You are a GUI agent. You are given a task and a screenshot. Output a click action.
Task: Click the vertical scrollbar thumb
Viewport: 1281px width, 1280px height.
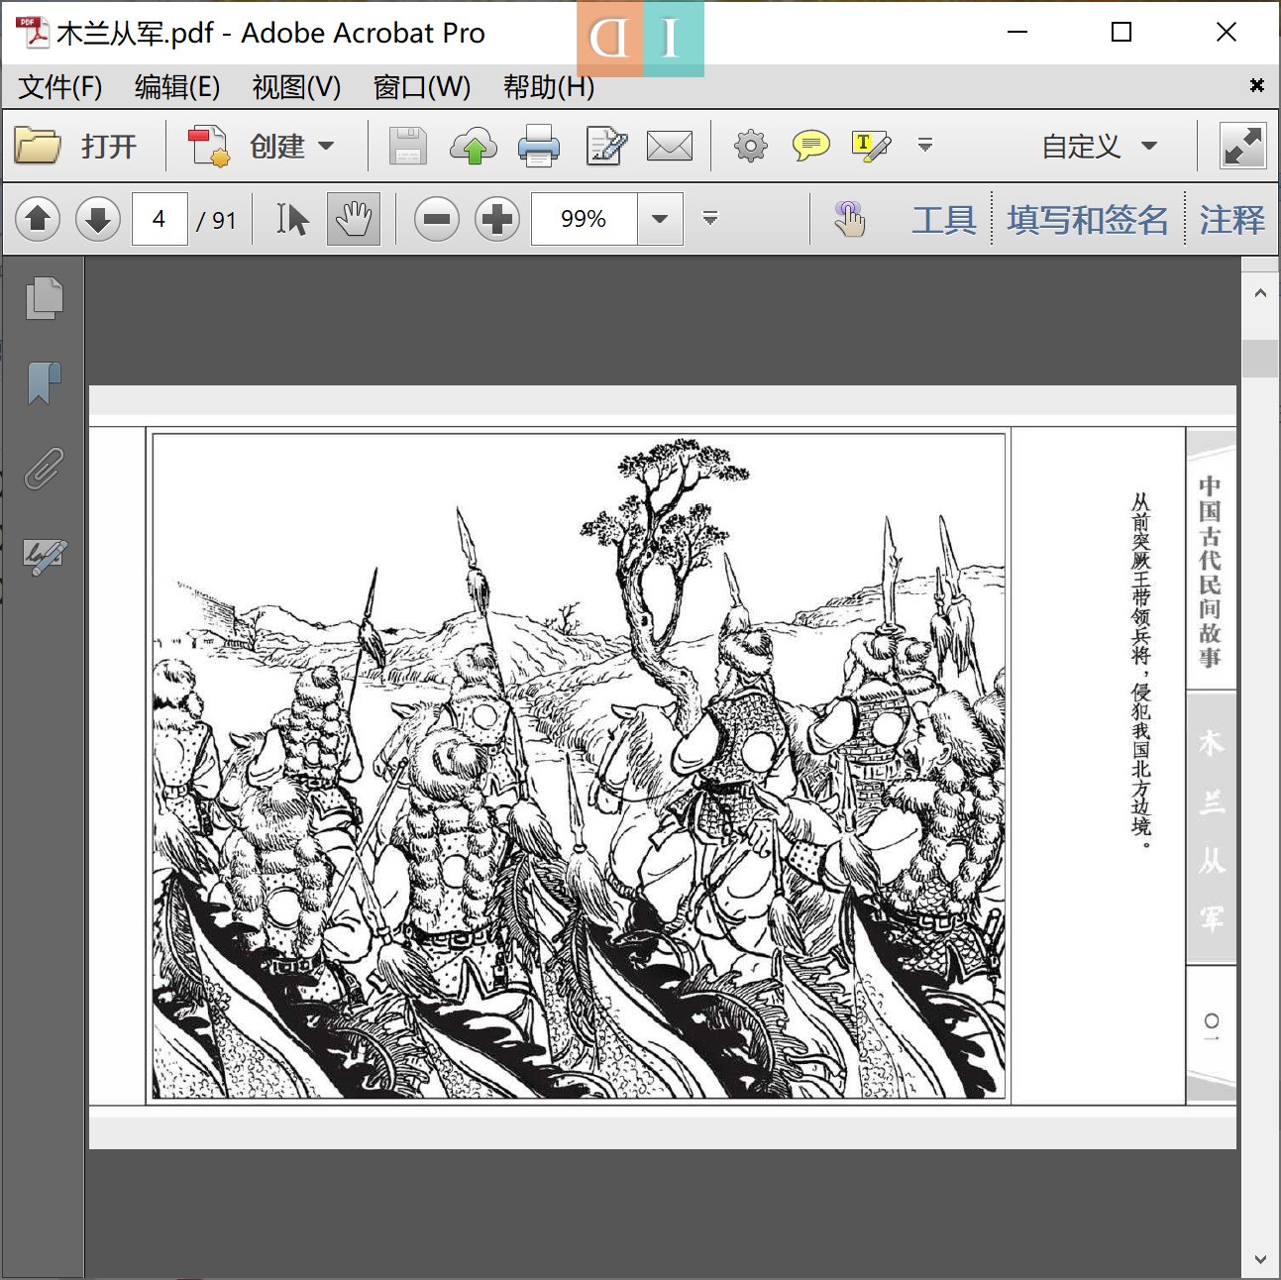[1260, 359]
